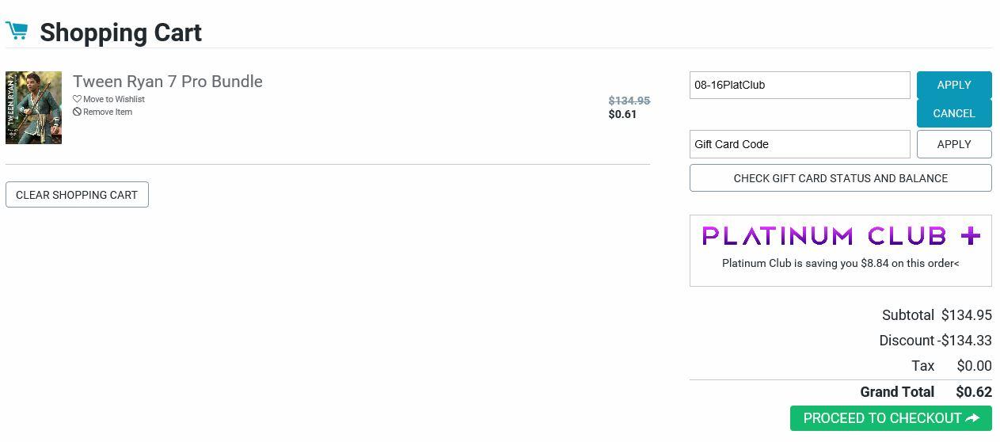Click the Platinum Club savings message text
This screenshot has width=1000, height=442.
(x=840, y=263)
